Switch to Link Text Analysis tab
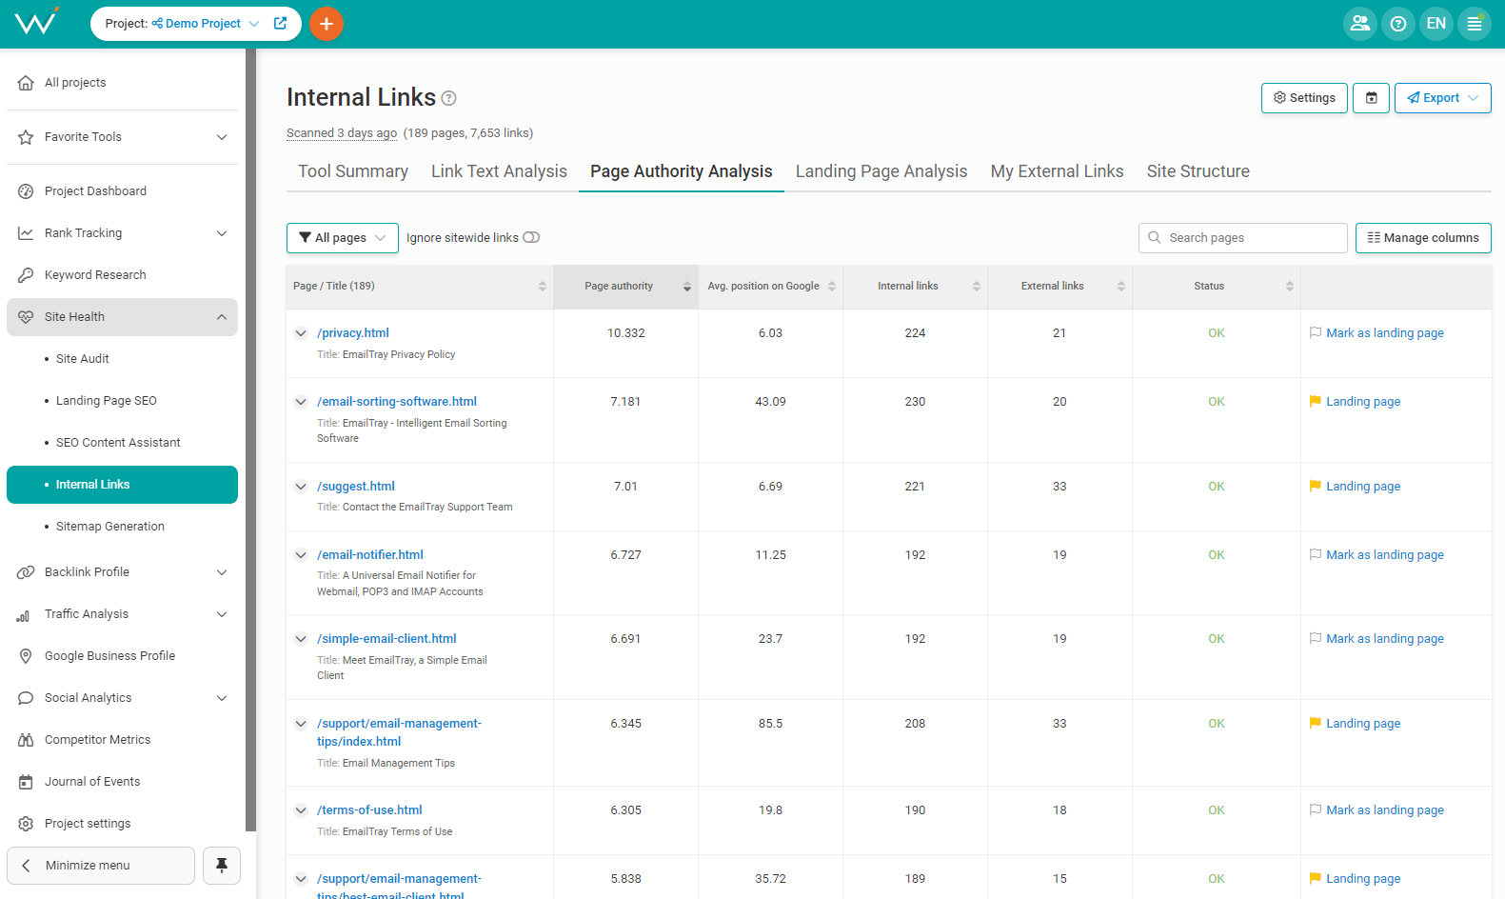The height and width of the screenshot is (899, 1505). [499, 171]
